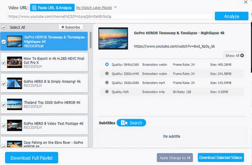Image resolution: width=252 pixels, height=165 pixels.
Task: Expand the Watch Later Playlist dropdown arrow
Action: (x=115, y=7)
